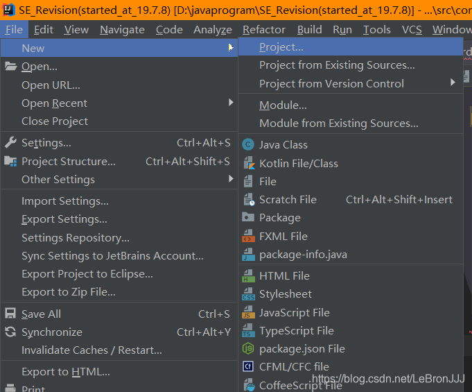Click the Java Class icon
The width and height of the screenshot is (472, 392).
[248, 144]
